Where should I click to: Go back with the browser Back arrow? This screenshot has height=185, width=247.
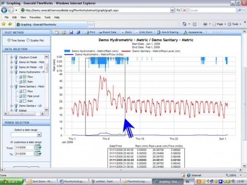pyautogui.click(x=4, y=10)
